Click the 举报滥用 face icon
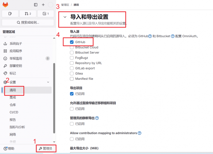Viewport: 213px width, 154px height. coord(5,59)
